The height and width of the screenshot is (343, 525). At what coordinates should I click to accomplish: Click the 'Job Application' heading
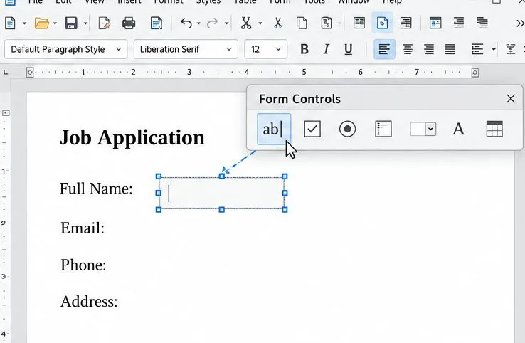(132, 138)
